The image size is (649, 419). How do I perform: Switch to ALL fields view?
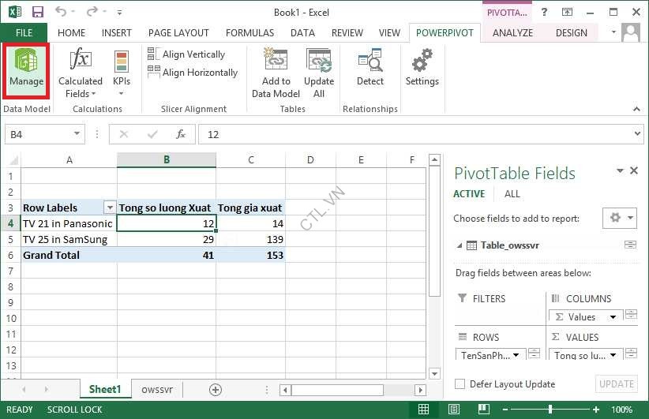[512, 194]
